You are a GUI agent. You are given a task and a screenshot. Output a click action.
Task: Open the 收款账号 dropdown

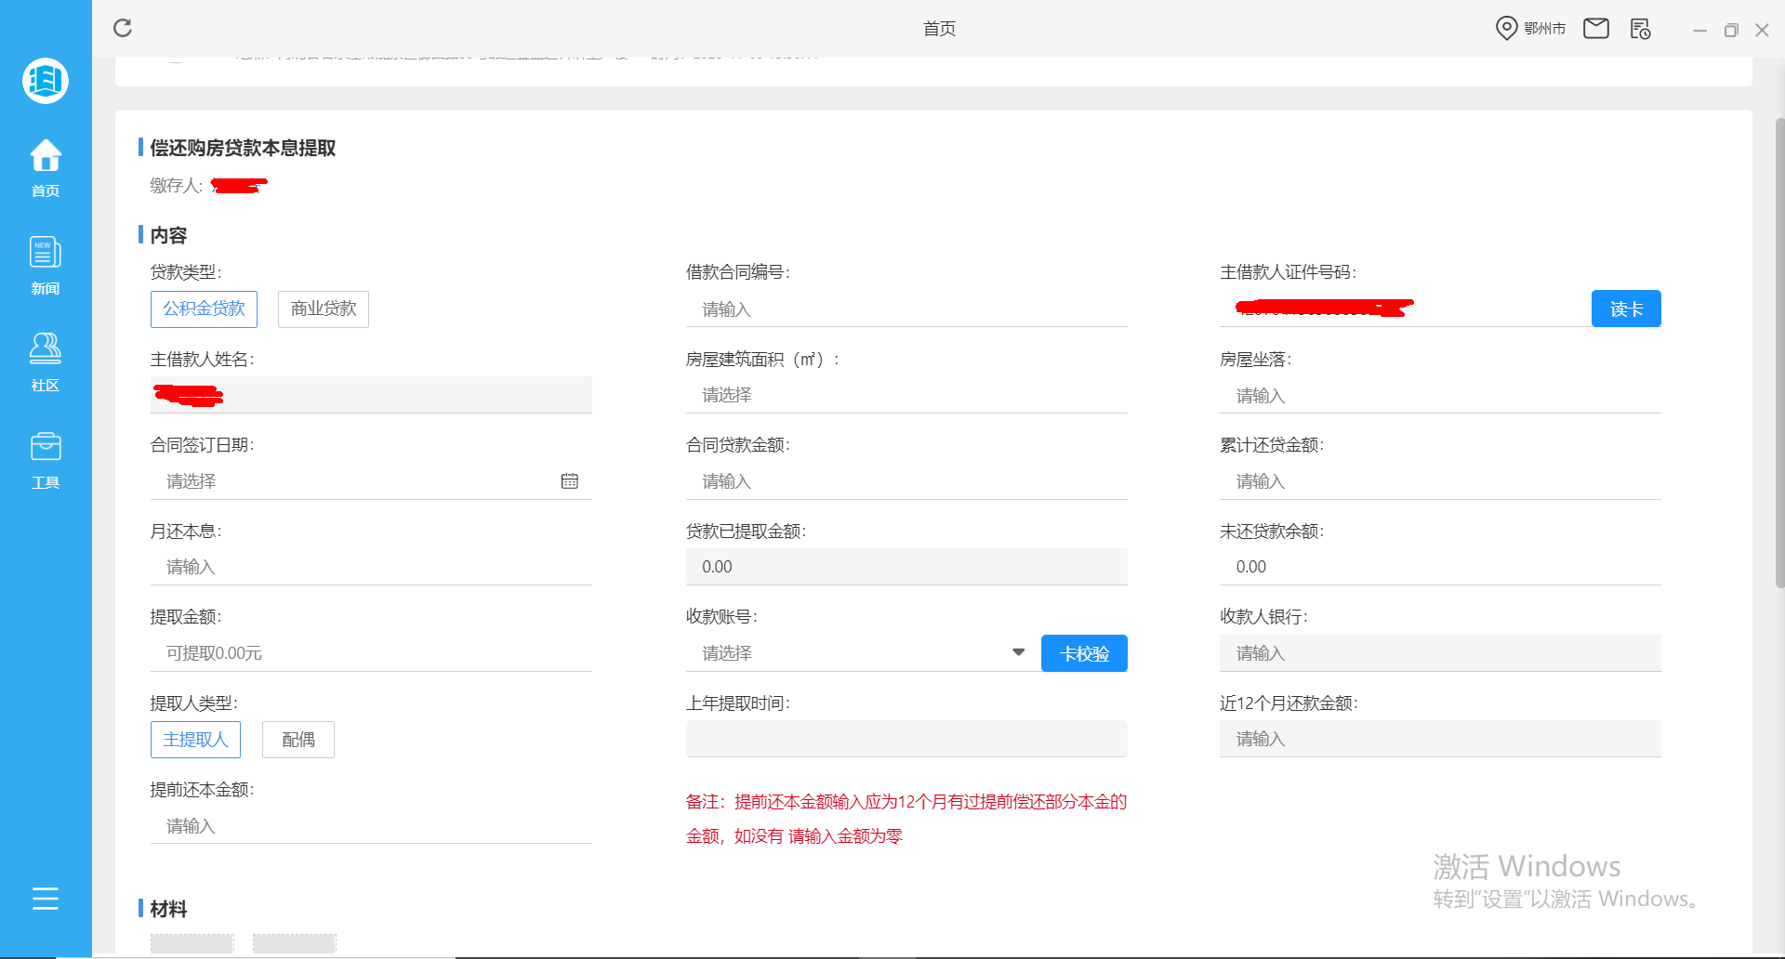[x=1018, y=652]
